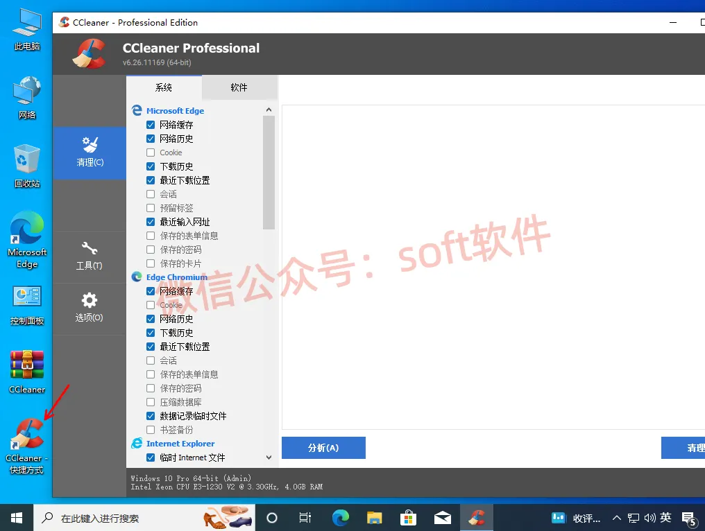
Task: Click the cleaner list scrollbar thumb
Action: coord(269,173)
